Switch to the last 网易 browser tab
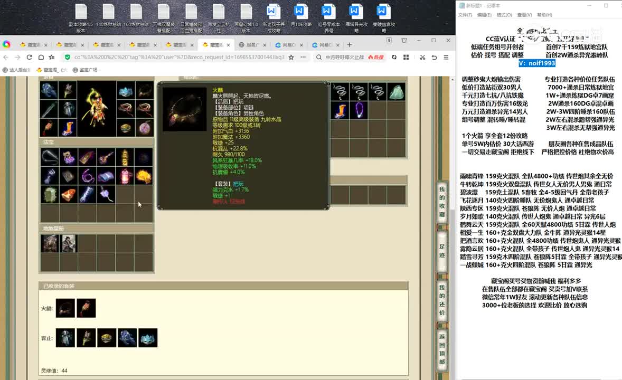This screenshot has height=380, width=622. click(325, 45)
